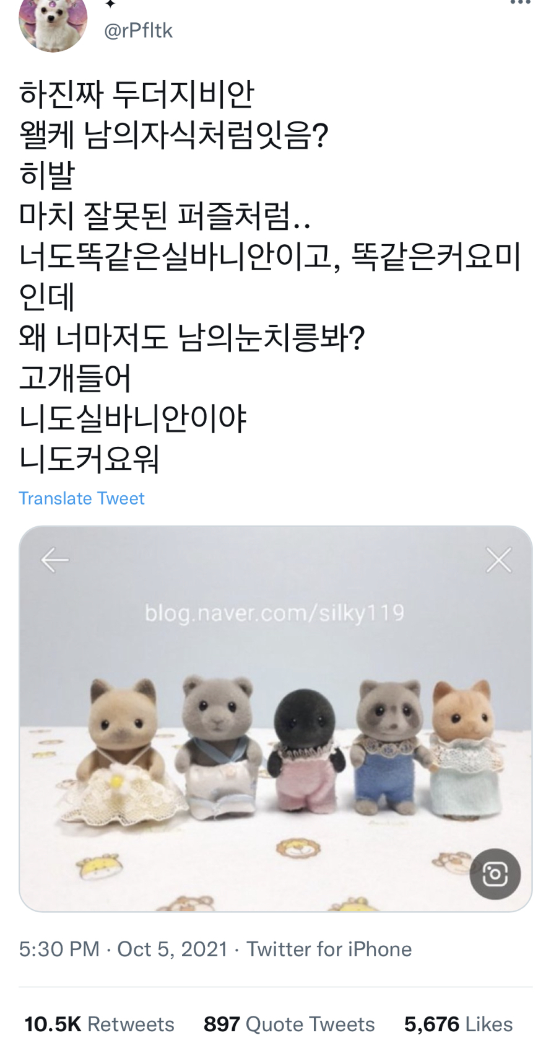Click the Oct 5, 2021 date
Image resolution: width=551 pixels, height=1048 pixels.
172,949
